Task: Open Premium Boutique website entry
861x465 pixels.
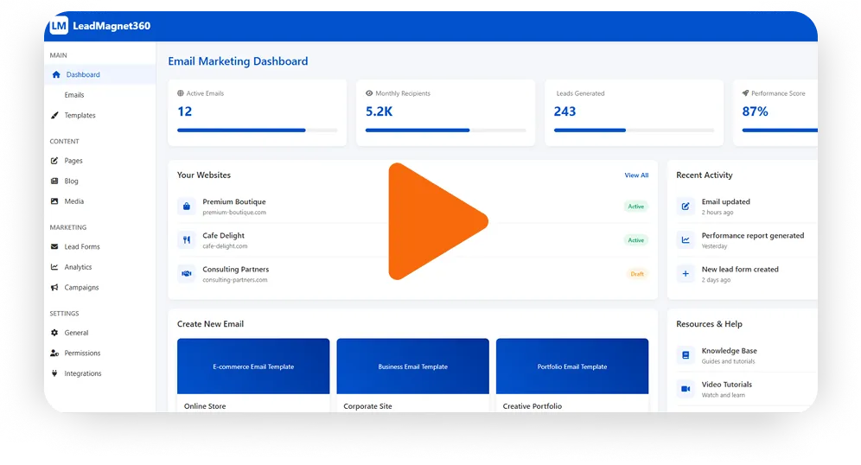Action: 412,207
